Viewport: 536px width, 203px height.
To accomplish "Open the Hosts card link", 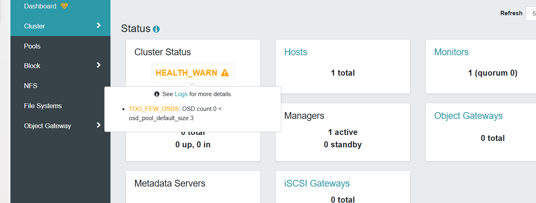I will [x=296, y=52].
